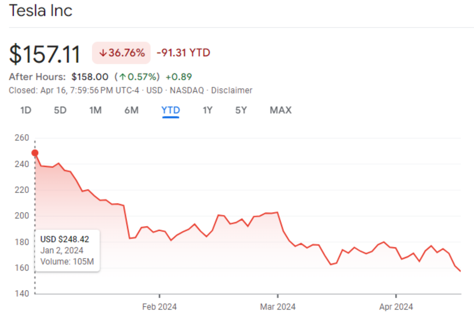Select the 1M time range

tap(95, 110)
